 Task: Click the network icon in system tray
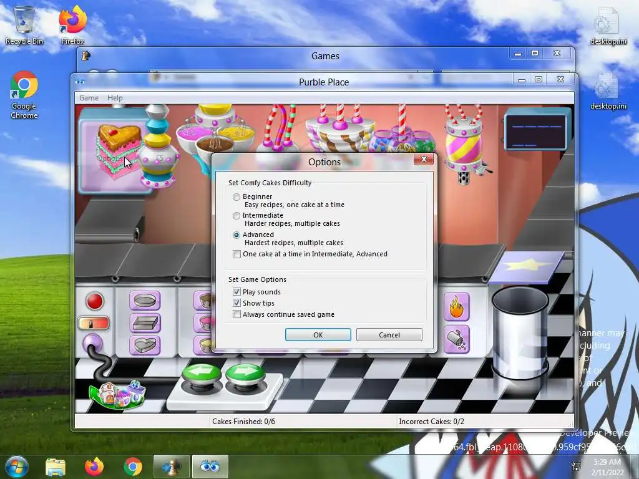[576, 467]
